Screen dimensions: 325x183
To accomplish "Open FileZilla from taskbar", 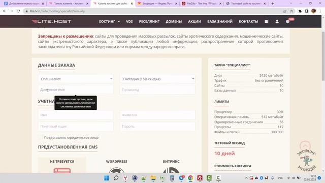I will (200, 178).
